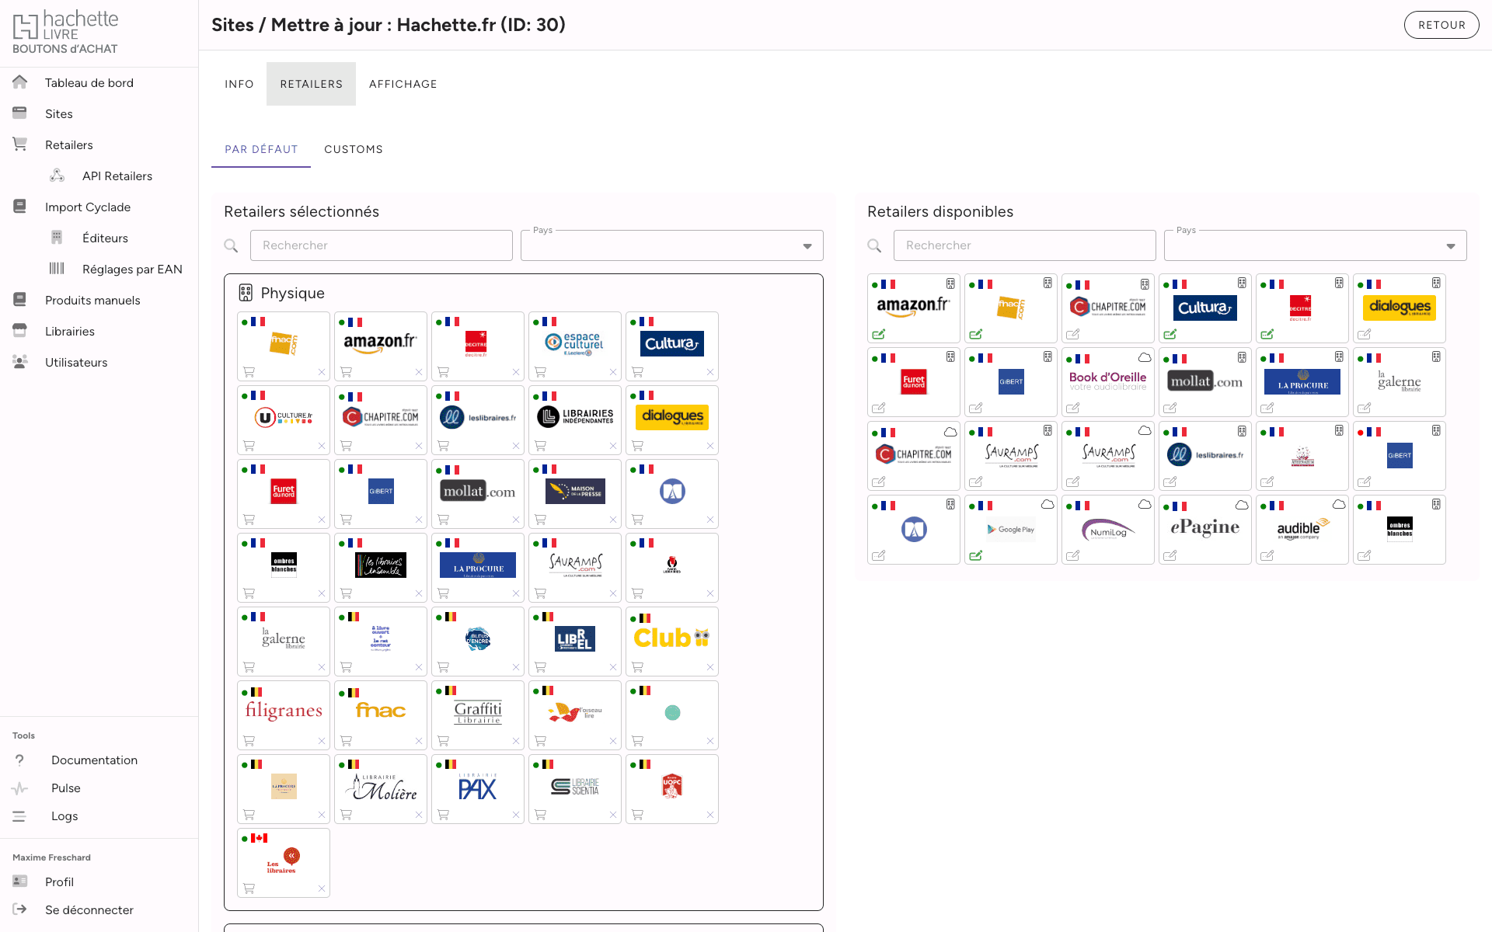Click edit icon on available dialogues card
This screenshot has width=1492, height=932.
point(1365,334)
